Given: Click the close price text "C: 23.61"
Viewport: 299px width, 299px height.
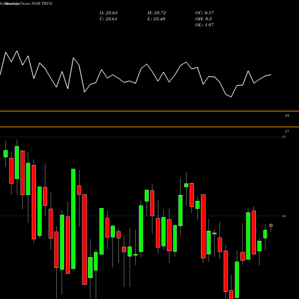Looking at the screenshot, I should click(108, 19).
